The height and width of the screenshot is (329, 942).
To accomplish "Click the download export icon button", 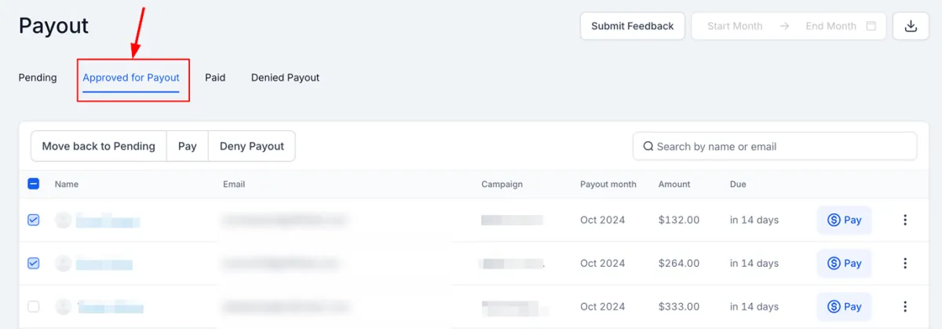I will (x=911, y=26).
